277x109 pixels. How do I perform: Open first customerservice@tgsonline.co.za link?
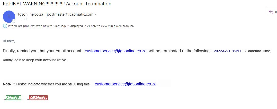tap(115, 51)
